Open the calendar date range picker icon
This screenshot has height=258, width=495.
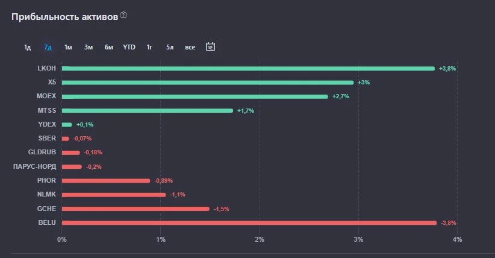coord(211,47)
